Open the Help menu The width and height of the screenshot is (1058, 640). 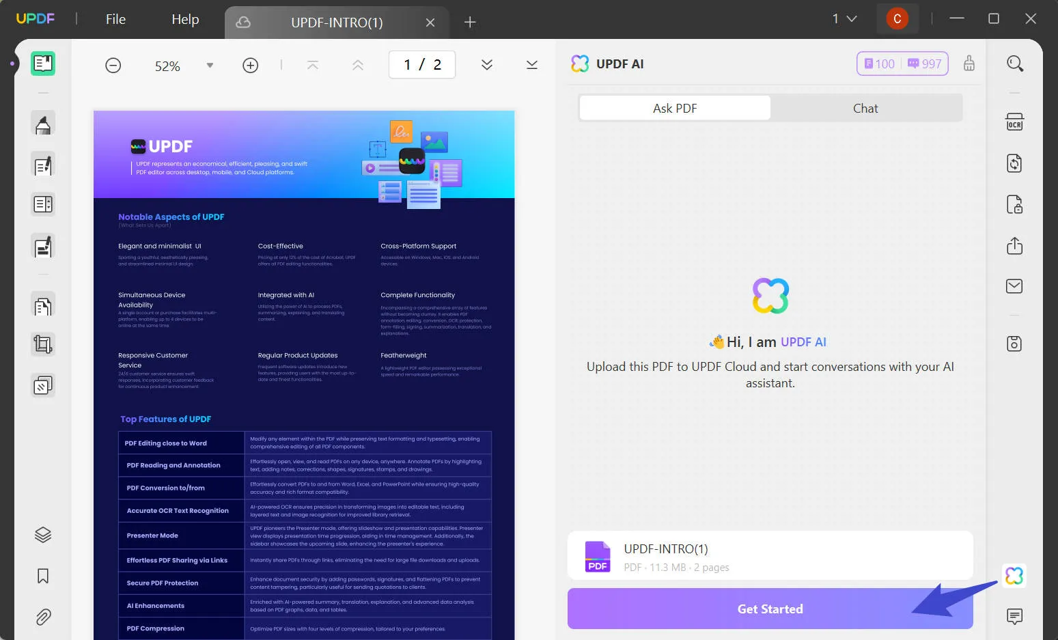tap(185, 19)
